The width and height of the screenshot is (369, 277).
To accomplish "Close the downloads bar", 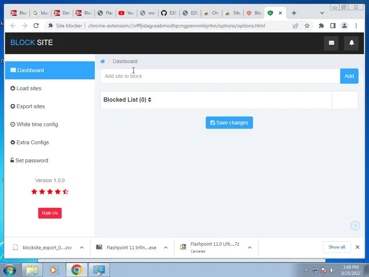I will tap(357, 247).
